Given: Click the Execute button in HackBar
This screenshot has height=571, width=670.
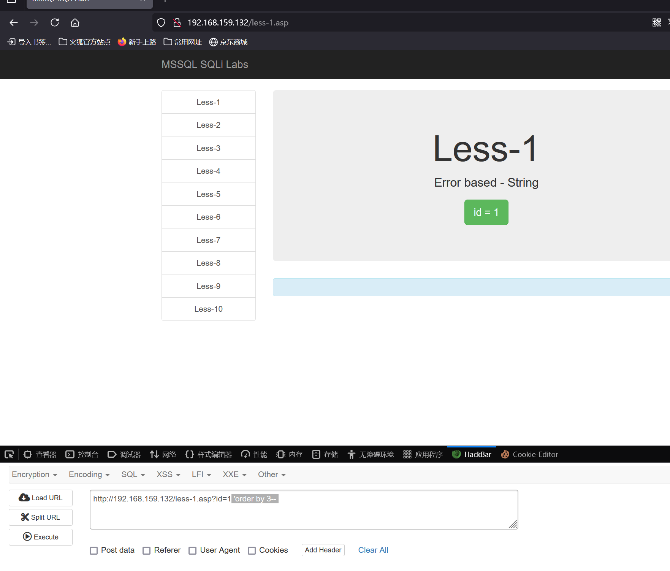Looking at the screenshot, I should pos(40,537).
